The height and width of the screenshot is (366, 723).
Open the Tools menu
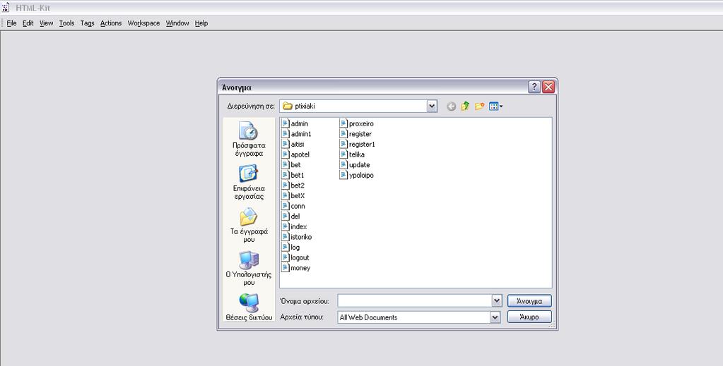point(66,23)
